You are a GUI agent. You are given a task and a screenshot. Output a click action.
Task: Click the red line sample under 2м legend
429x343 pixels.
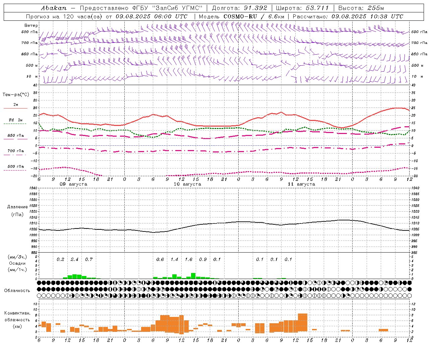tap(15, 108)
